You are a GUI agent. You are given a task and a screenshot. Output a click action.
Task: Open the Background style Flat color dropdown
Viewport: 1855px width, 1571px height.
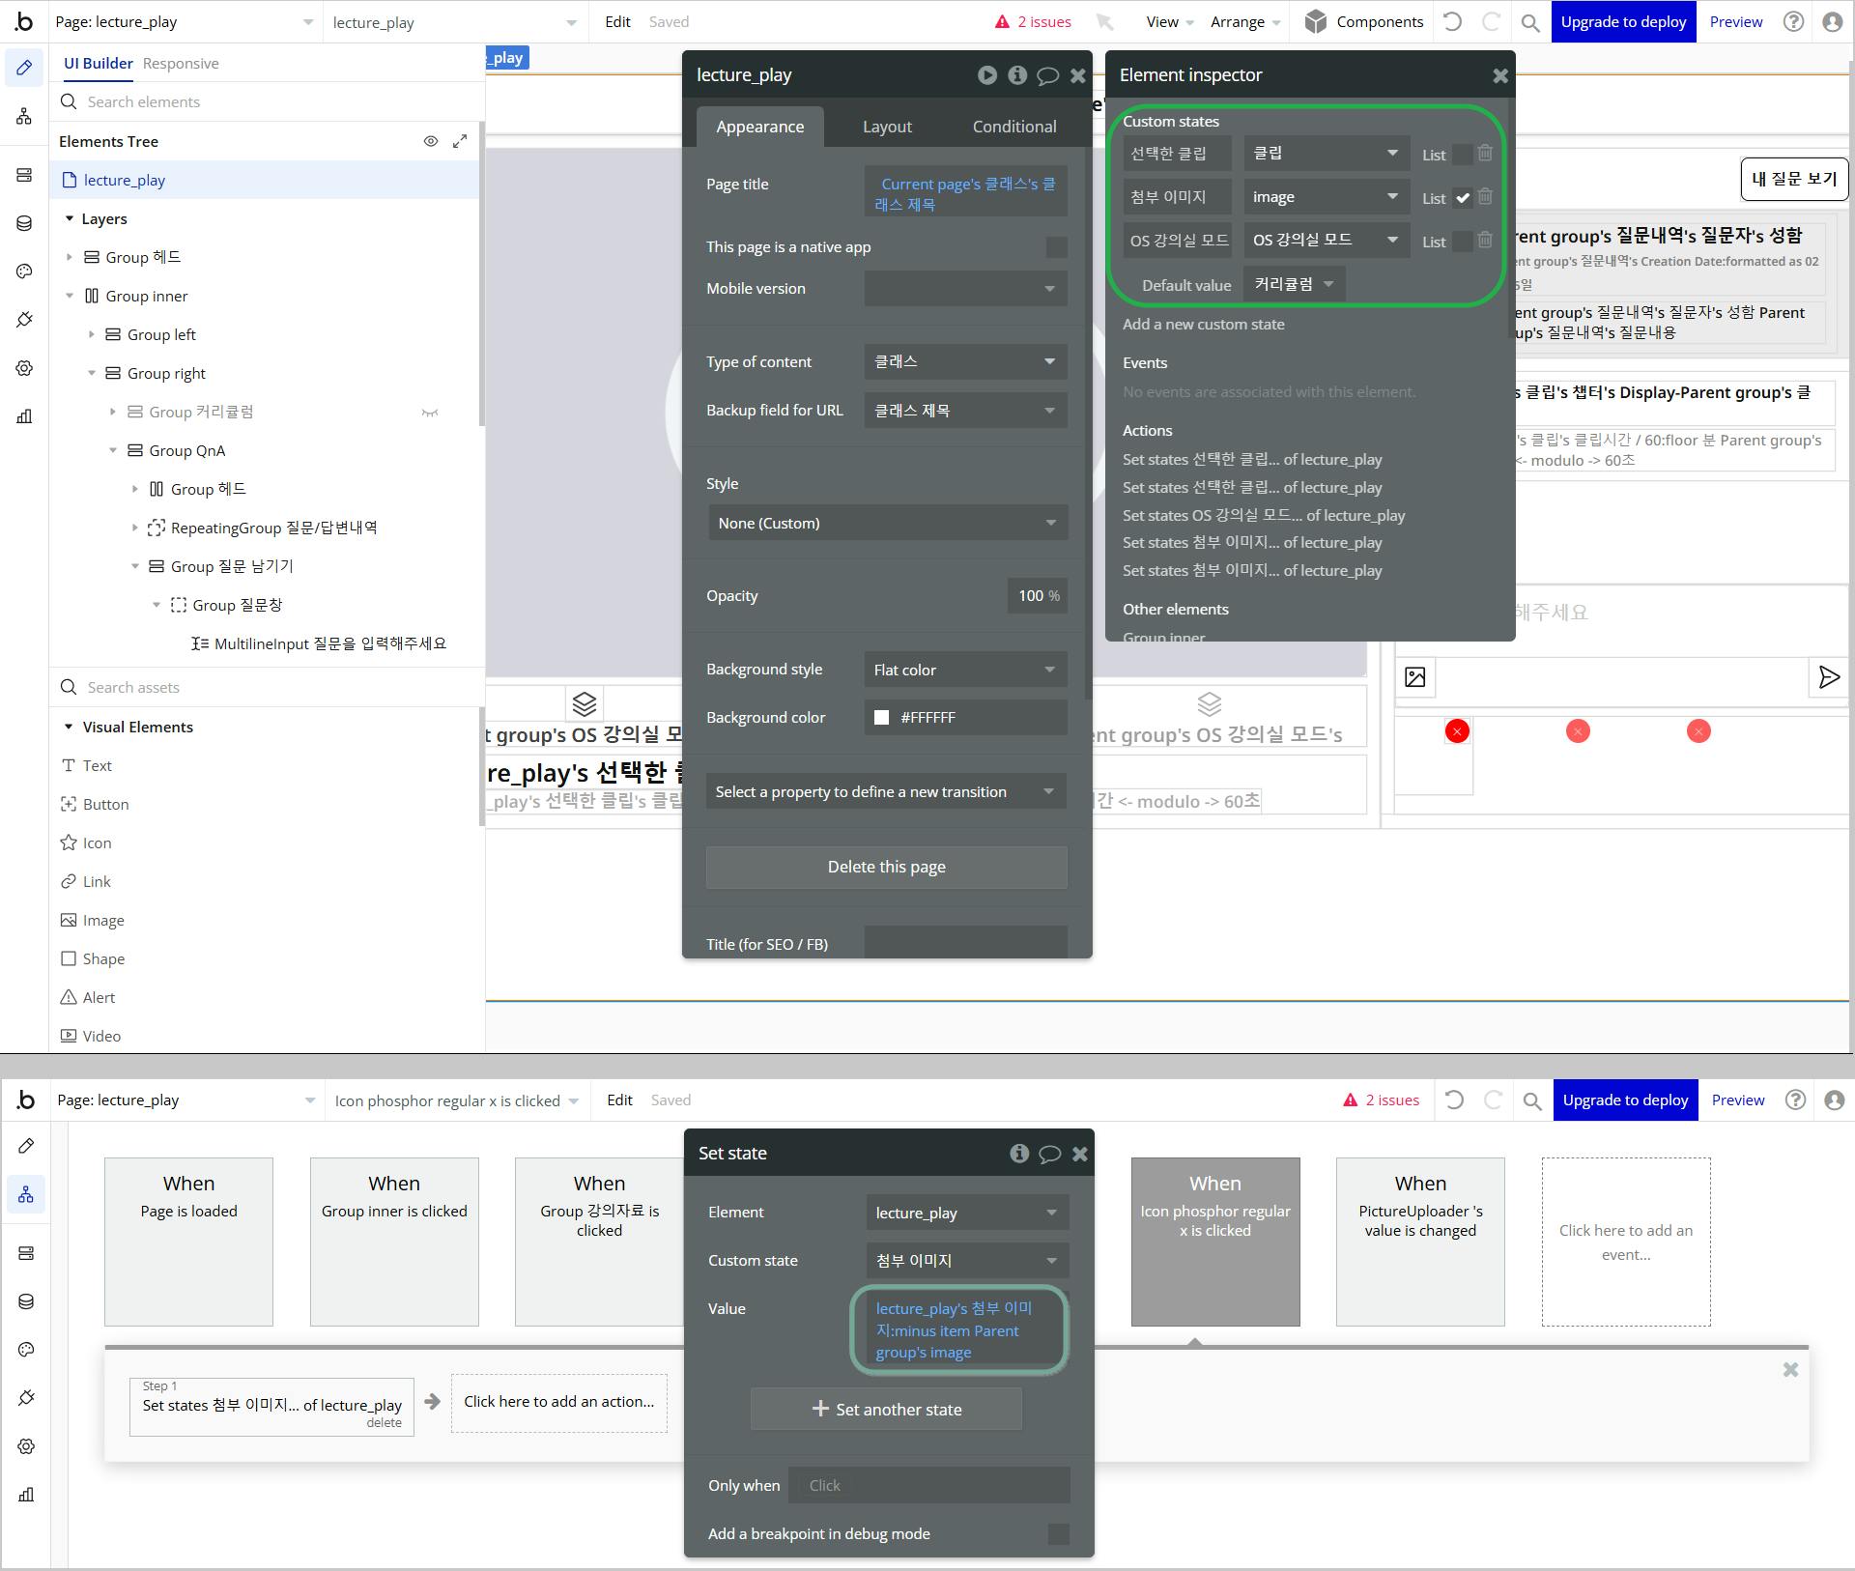pyautogui.click(x=964, y=670)
